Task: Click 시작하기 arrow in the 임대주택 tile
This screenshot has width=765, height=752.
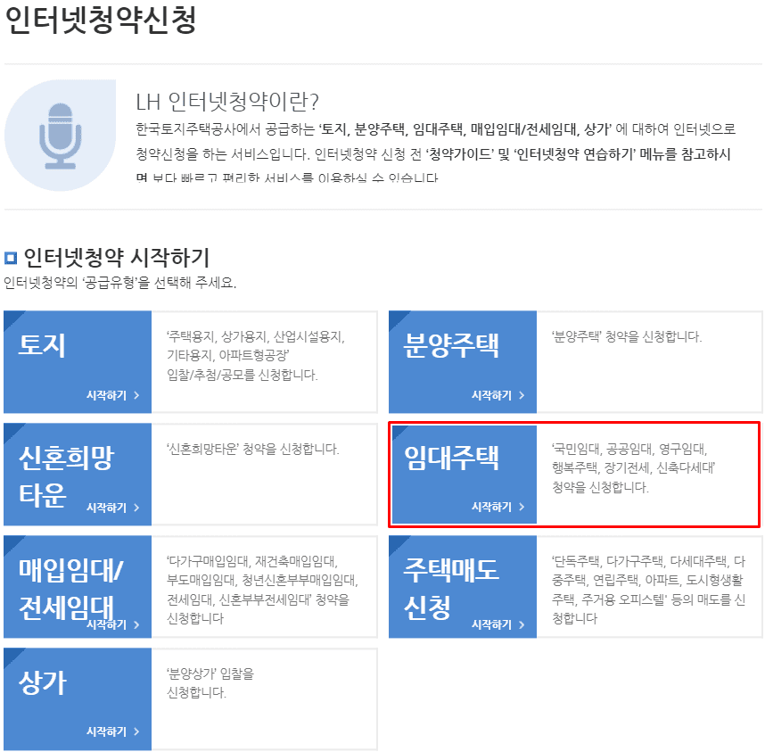Action: pos(498,508)
